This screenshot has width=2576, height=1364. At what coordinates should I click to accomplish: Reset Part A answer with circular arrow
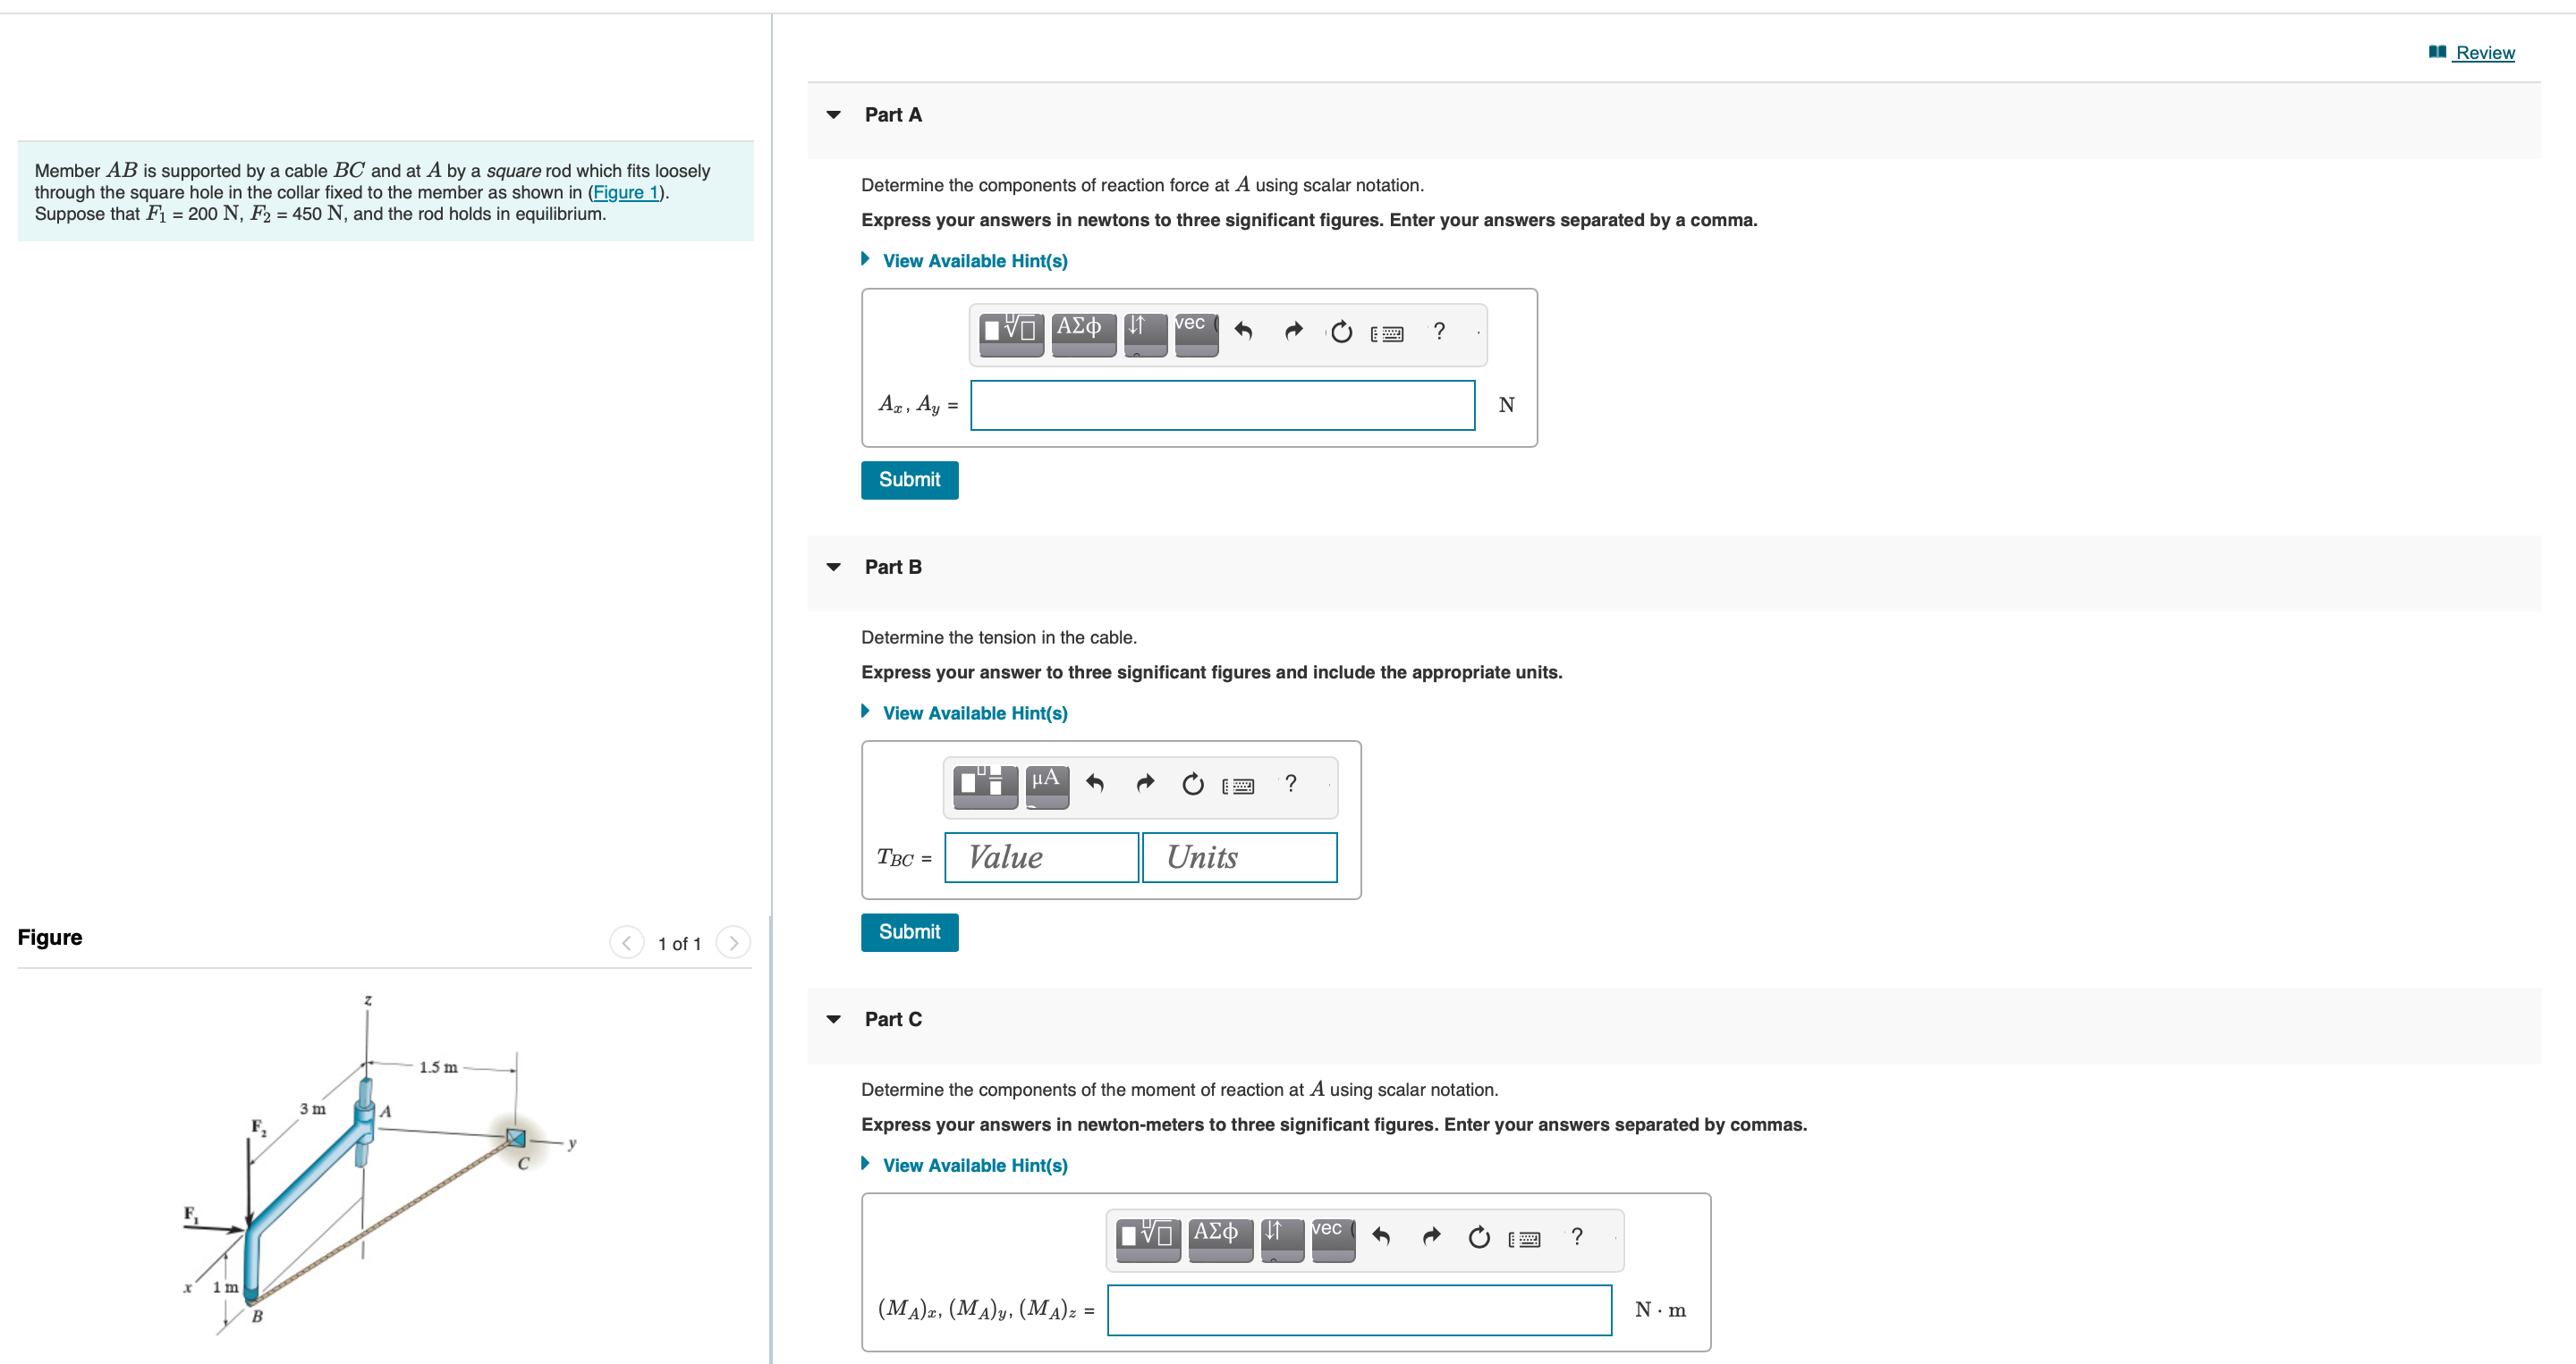pyautogui.click(x=1341, y=332)
